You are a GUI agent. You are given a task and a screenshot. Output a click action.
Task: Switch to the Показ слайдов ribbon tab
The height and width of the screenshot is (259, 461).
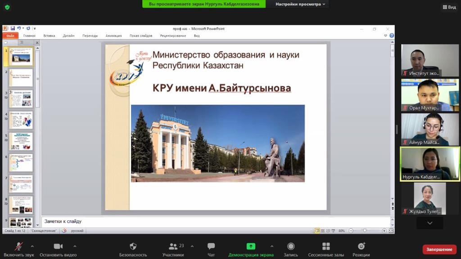tap(141, 36)
